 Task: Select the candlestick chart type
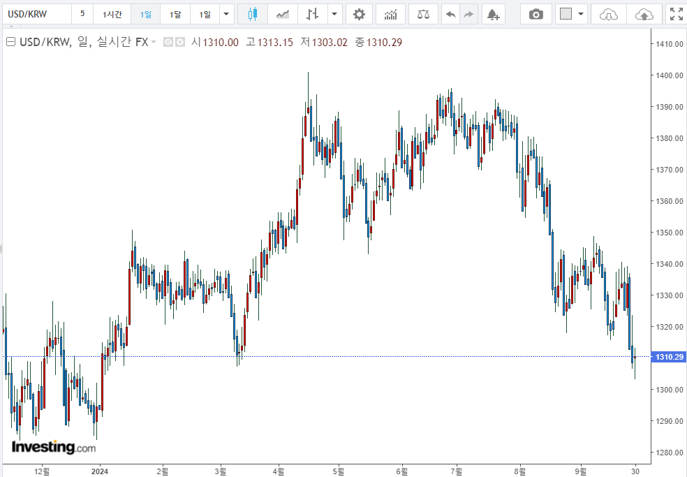coord(252,15)
